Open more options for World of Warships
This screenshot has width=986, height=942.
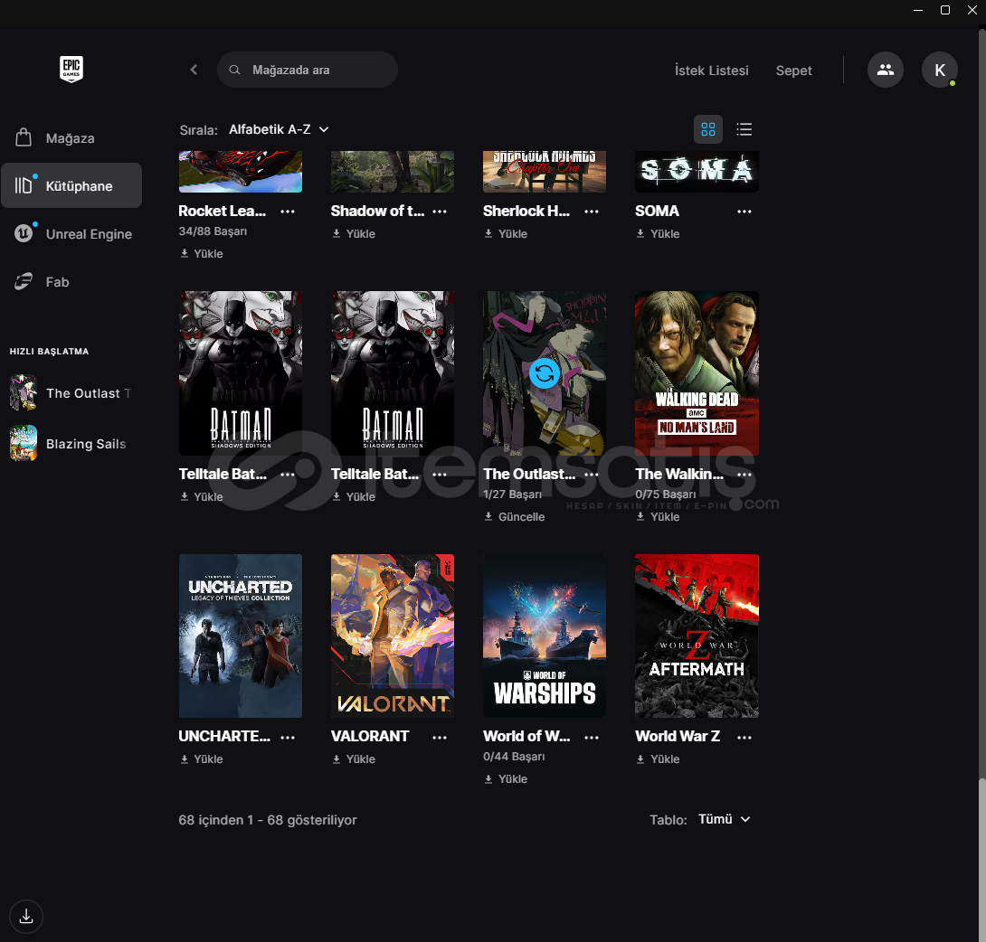pyautogui.click(x=592, y=737)
